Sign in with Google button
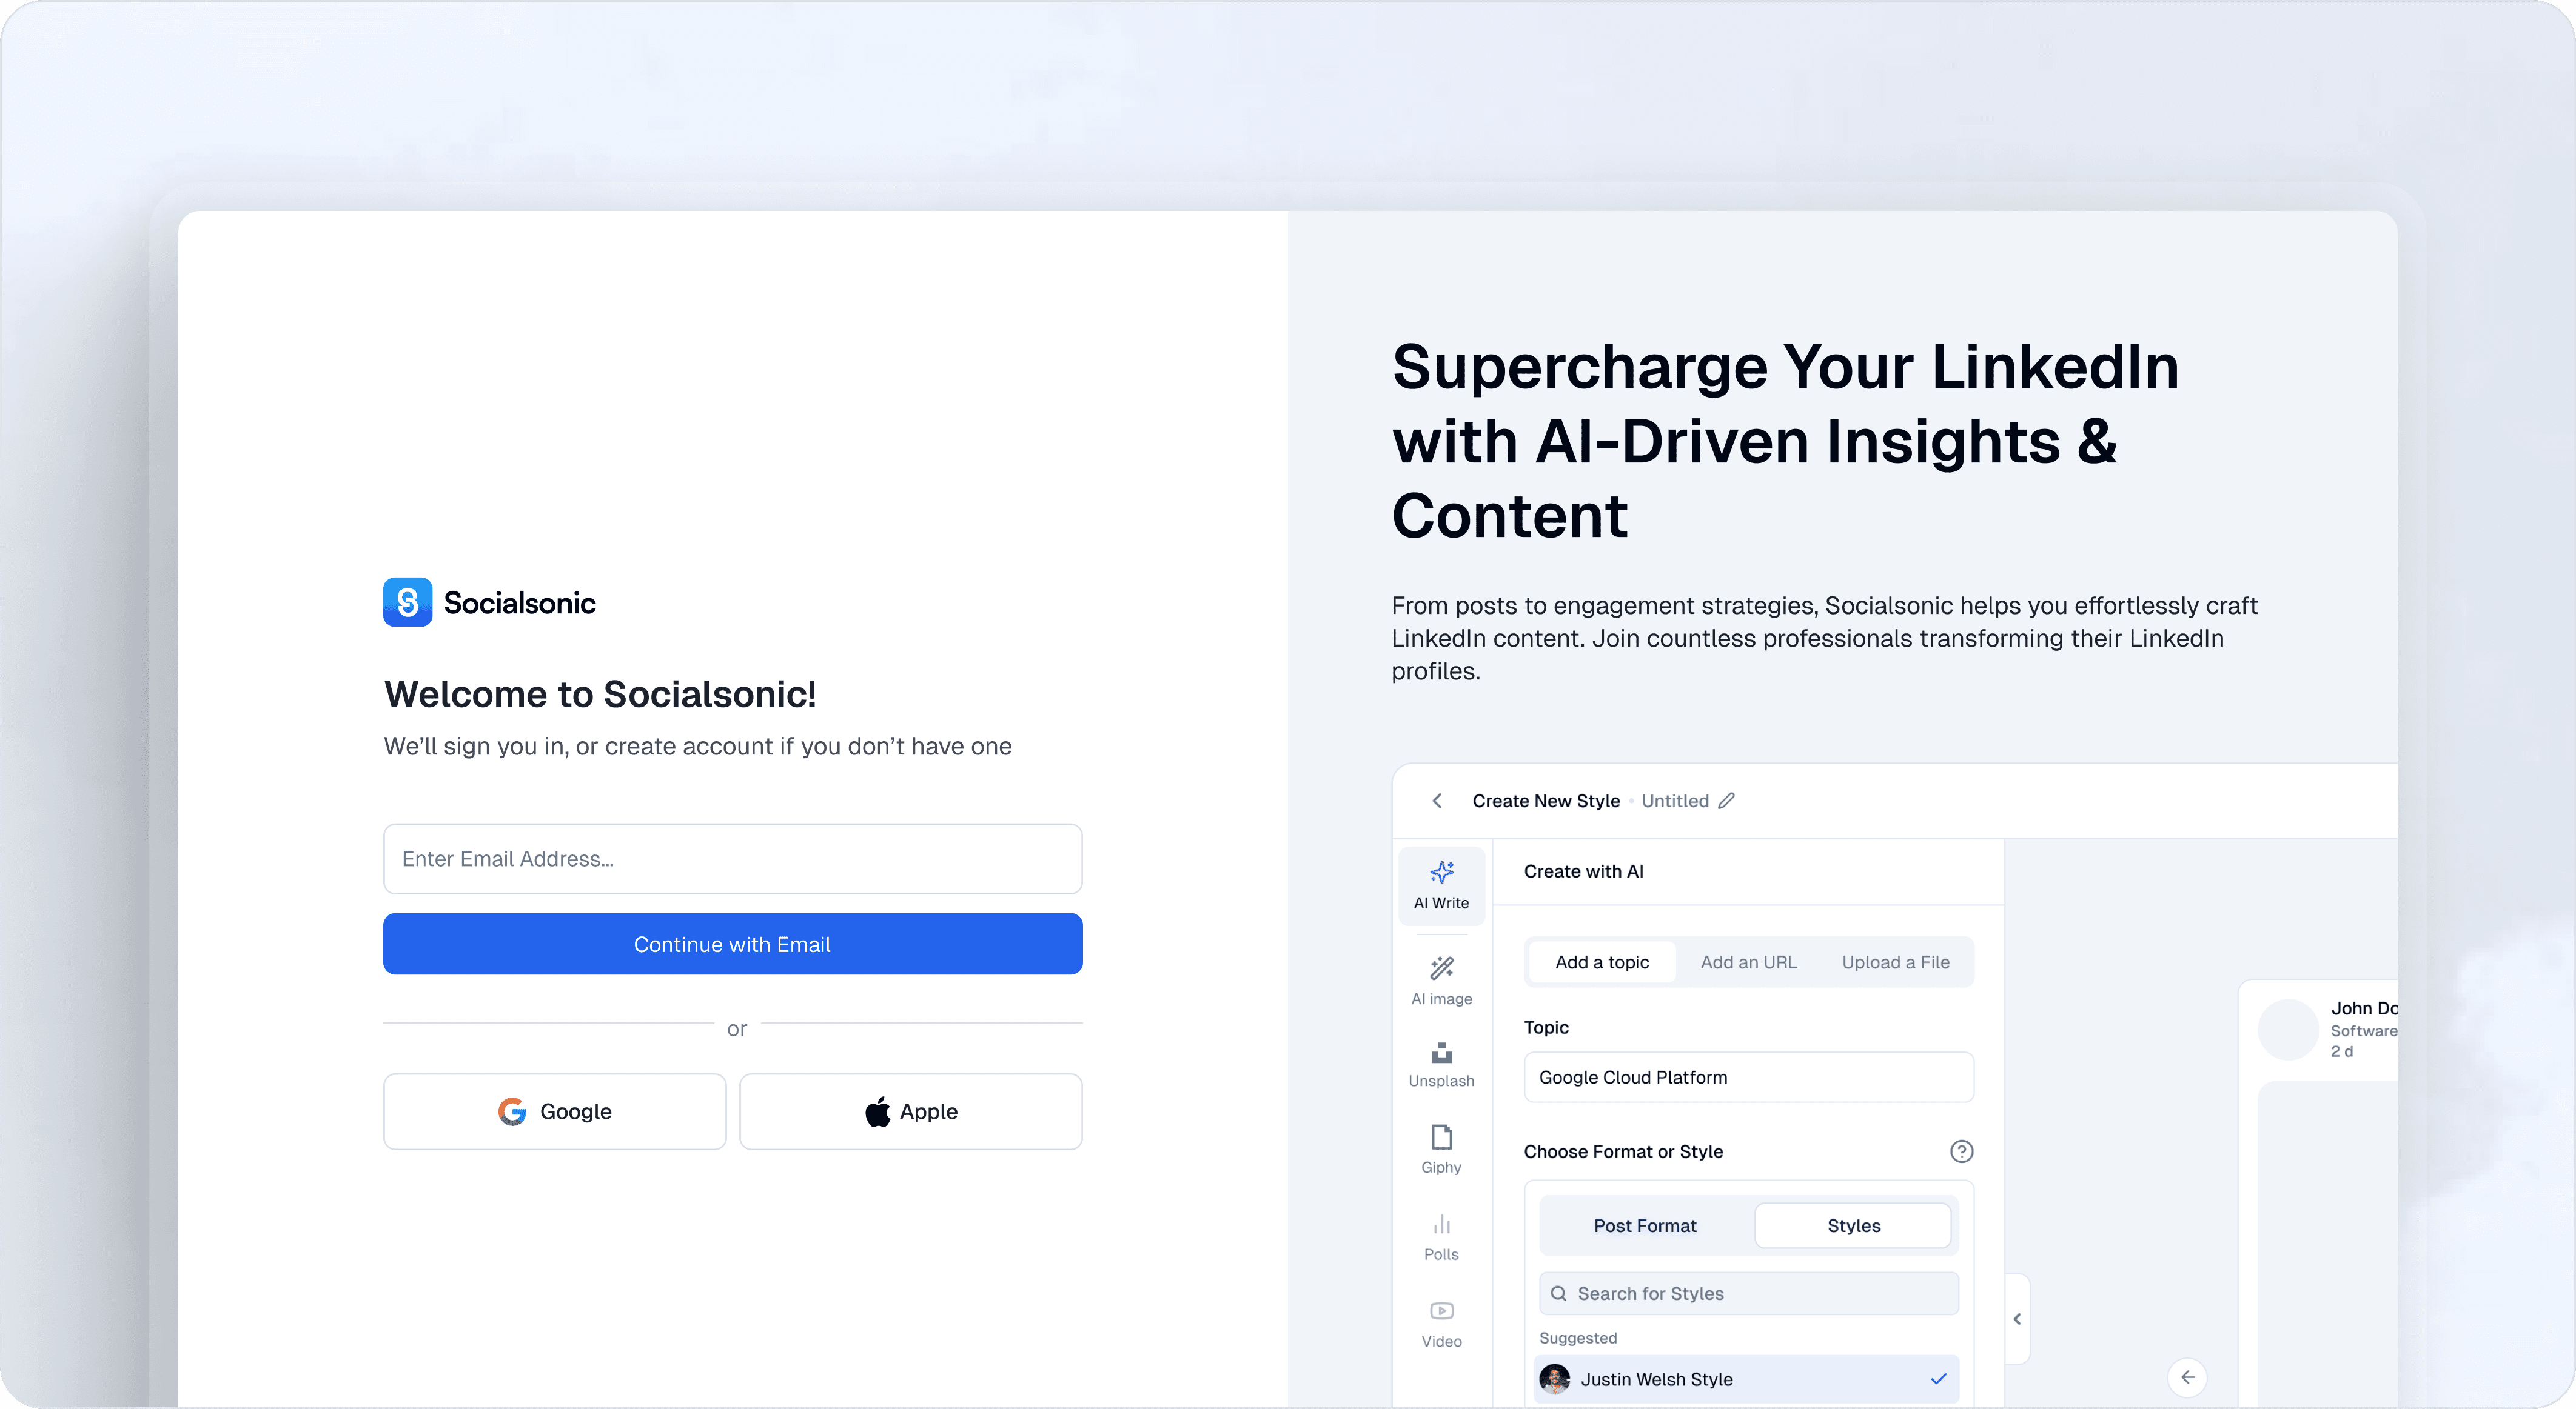Screen dimensions: 2576x1409 click(x=554, y=1111)
